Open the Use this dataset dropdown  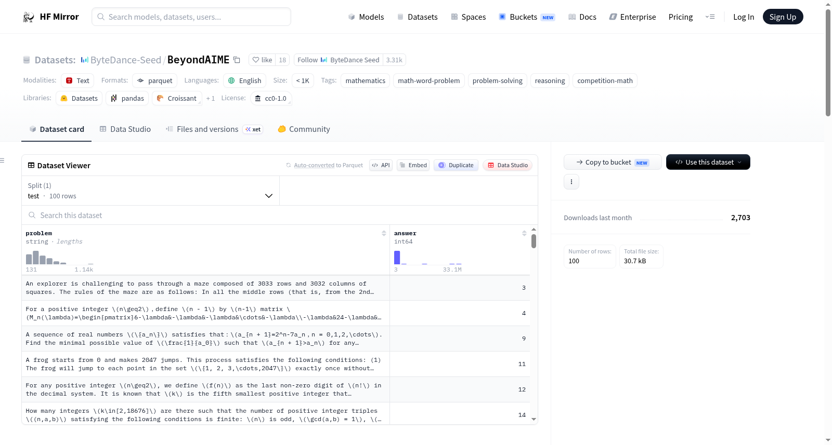[708, 162]
